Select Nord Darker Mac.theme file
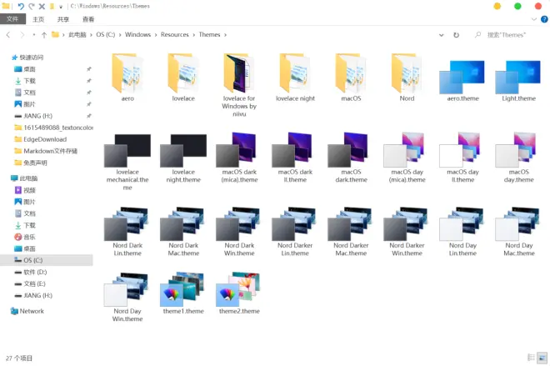 pyautogui.click(x=351, y=232)
